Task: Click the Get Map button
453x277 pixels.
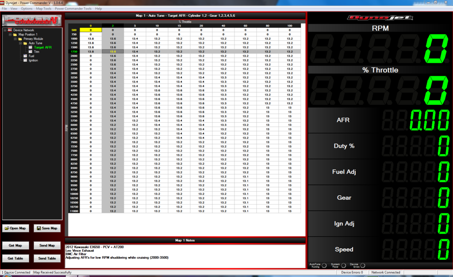Action: click(x=15, y=246)
